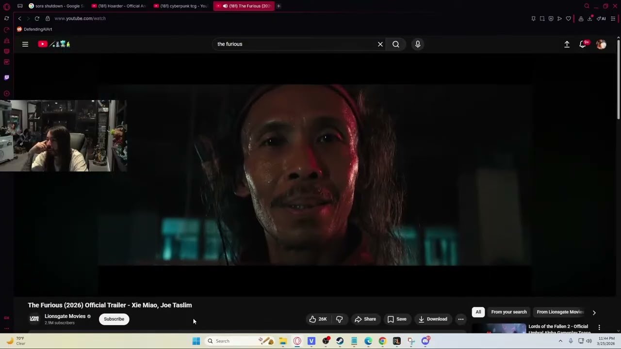The height and width of the screenshot is (349, 621).
Task: Switch to the cyberpunk tcg YouTube tab
Action: click(x=181, y=6)
